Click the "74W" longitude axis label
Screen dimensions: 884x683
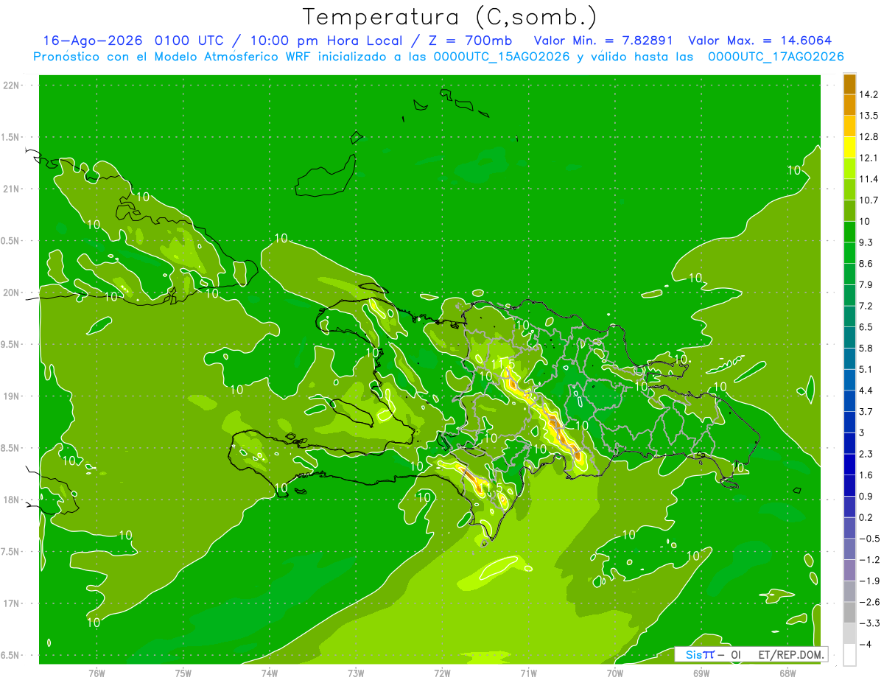point(270,673)
